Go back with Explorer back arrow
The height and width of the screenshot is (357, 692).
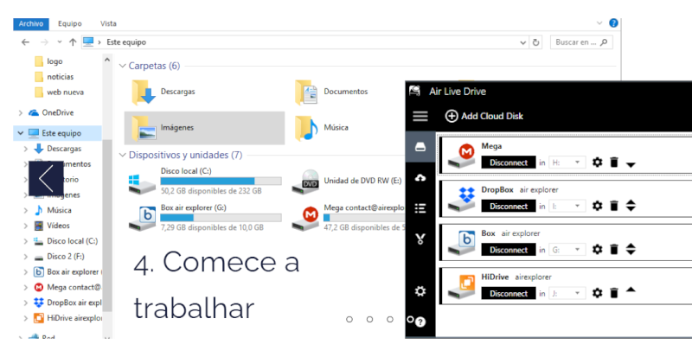coord(26,42)
